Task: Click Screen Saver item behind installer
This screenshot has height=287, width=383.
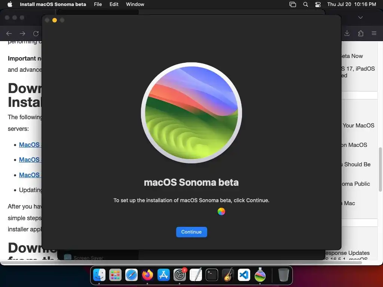Action: click(84, 257)
